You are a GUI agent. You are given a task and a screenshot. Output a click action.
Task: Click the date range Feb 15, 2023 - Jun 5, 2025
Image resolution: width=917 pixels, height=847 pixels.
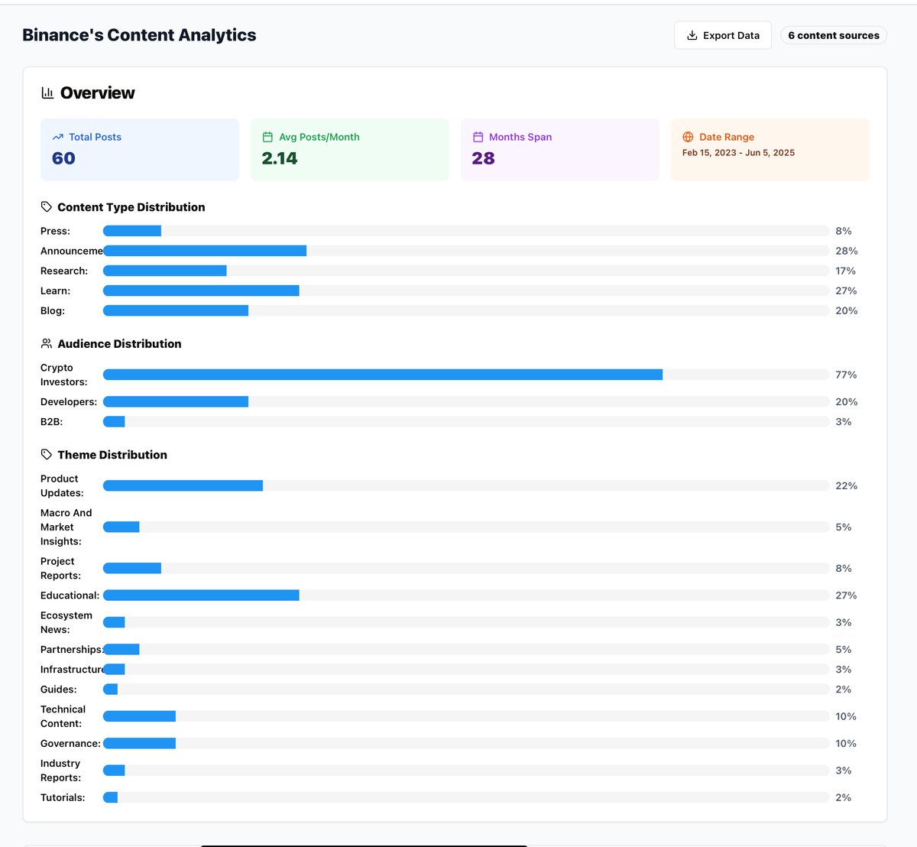[738, 153]
